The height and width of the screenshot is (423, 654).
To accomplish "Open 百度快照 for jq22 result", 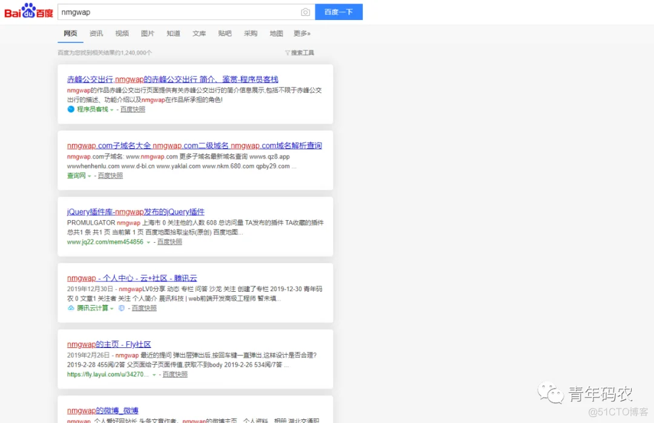I will 170,241.
